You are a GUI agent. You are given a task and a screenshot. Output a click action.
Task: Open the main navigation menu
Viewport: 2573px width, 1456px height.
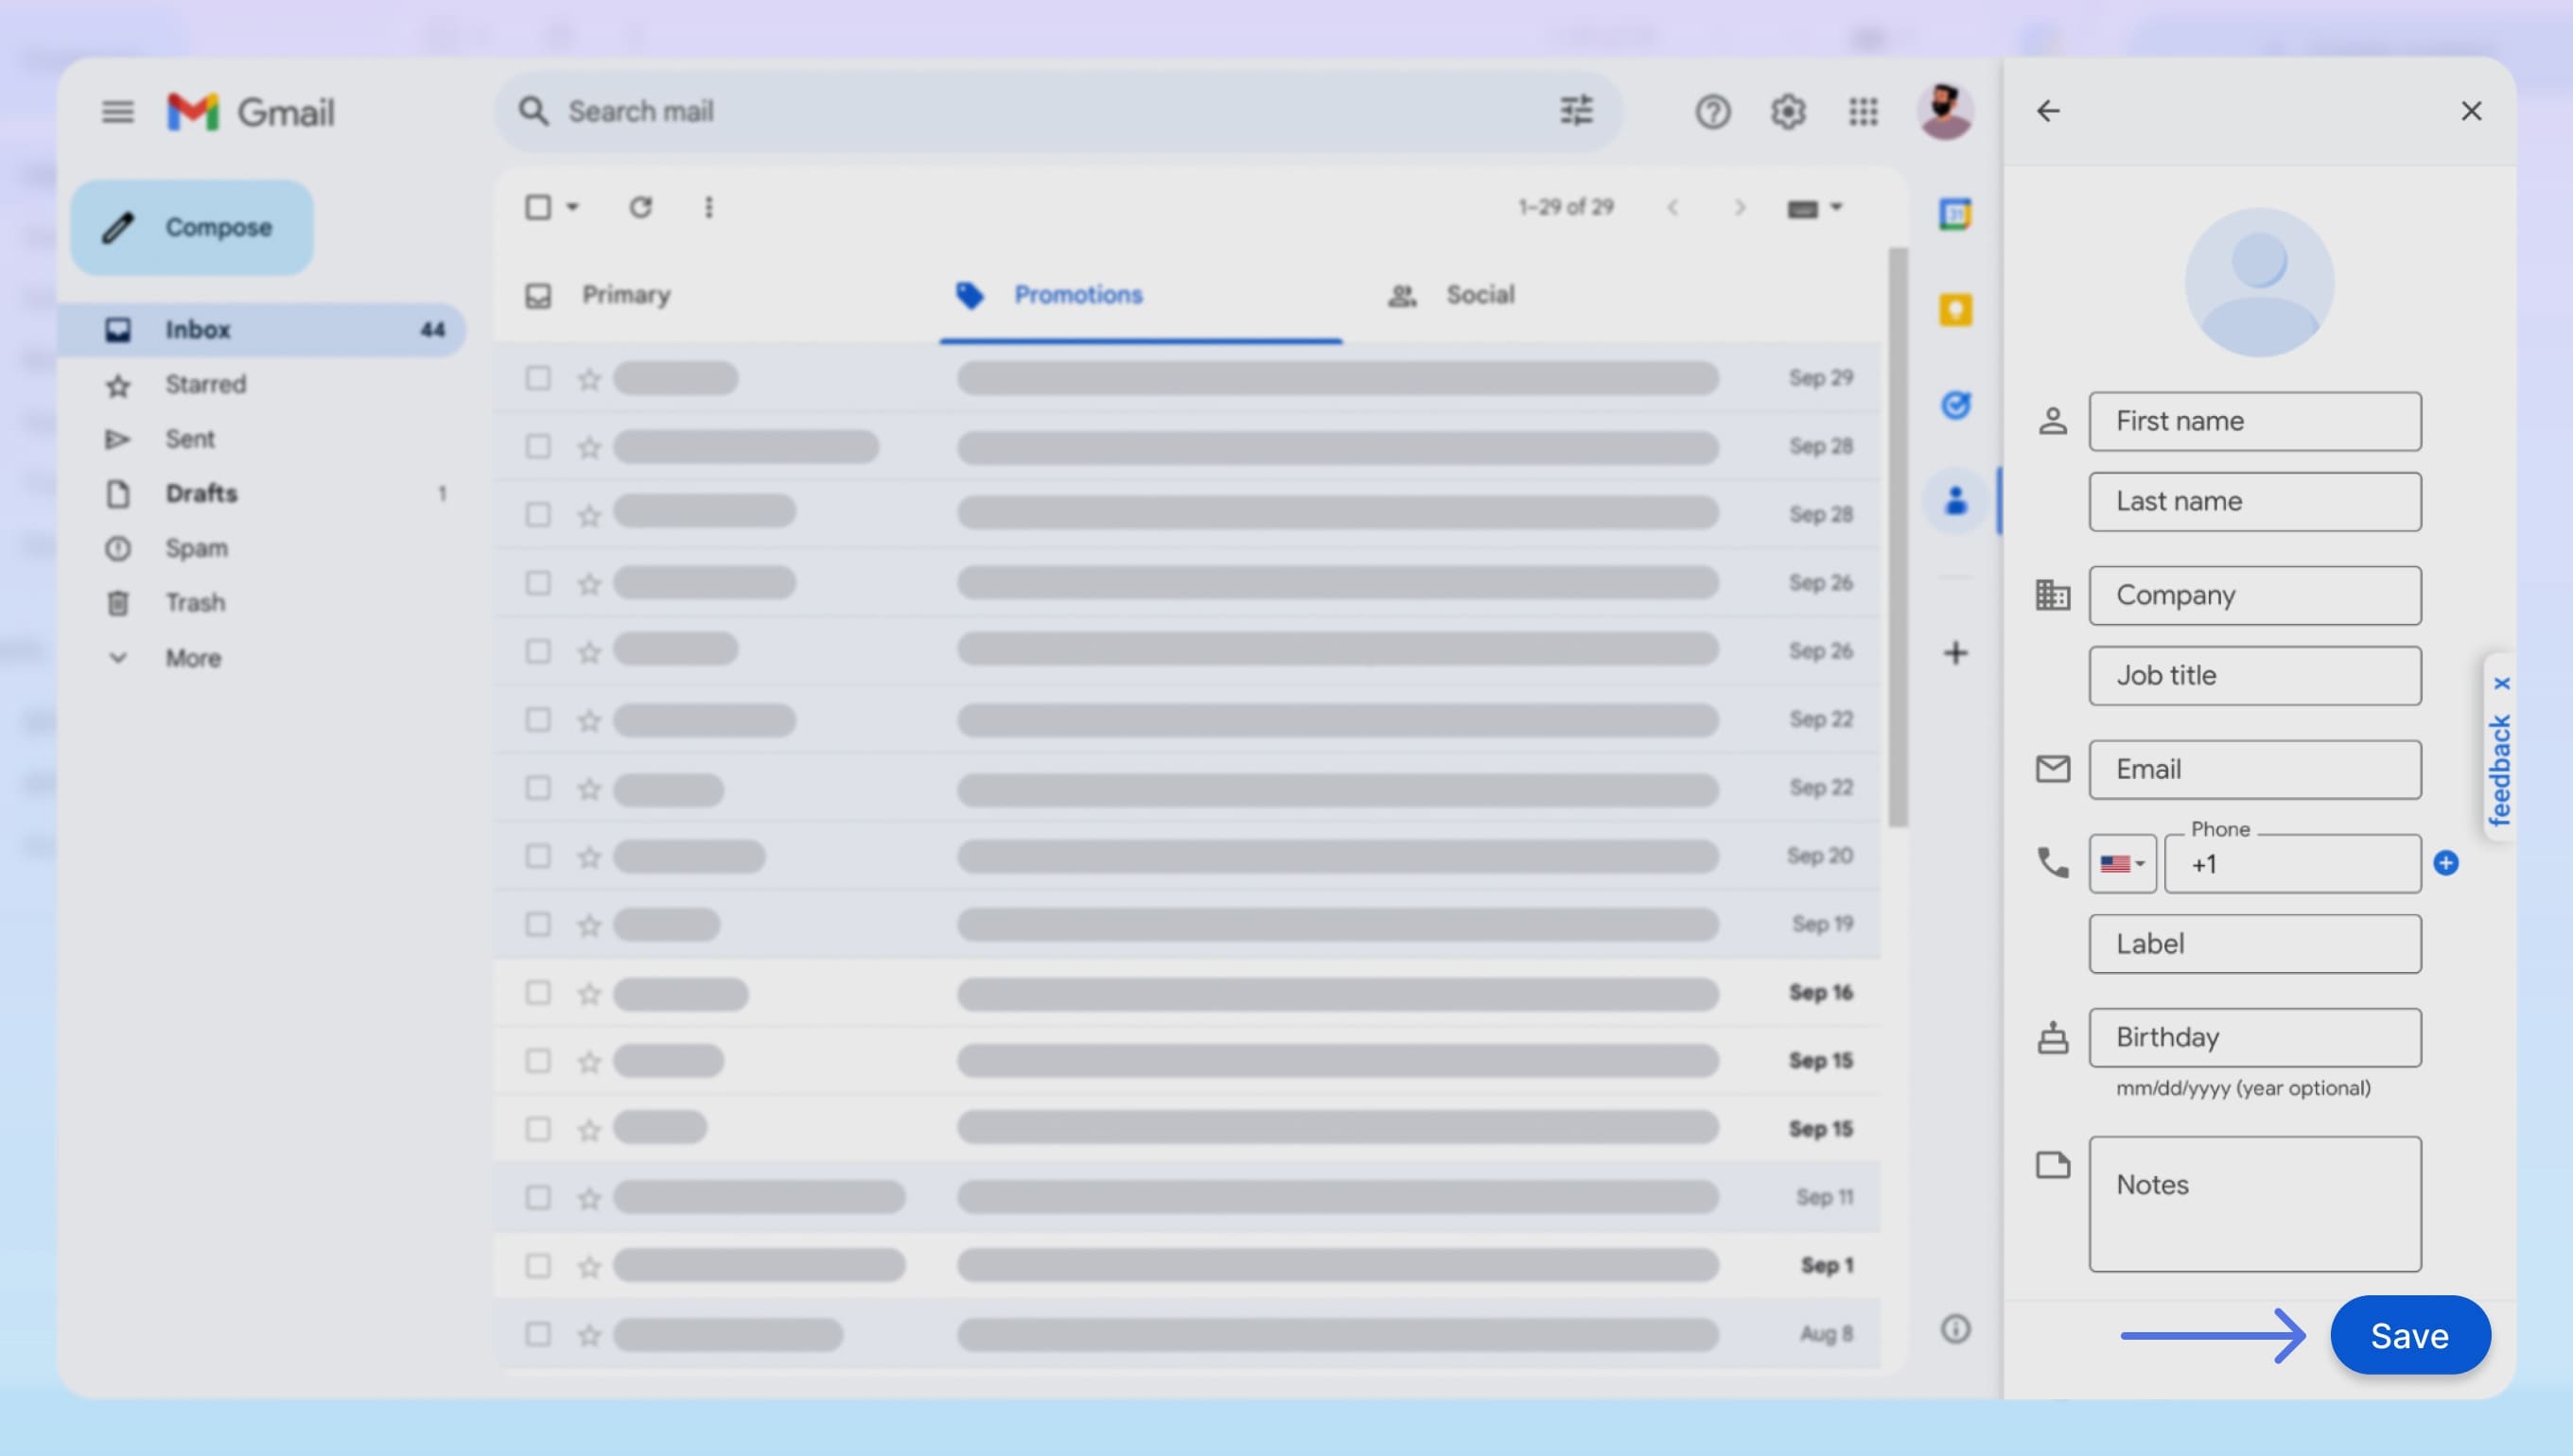click(x=117, y=111)
